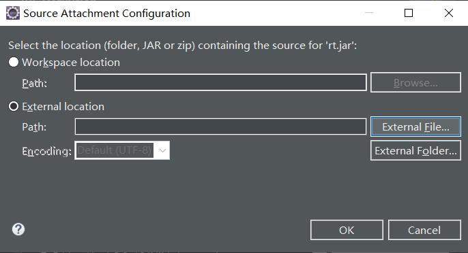
Task: Select the External location radio button
Action: [x=14, y=106]
